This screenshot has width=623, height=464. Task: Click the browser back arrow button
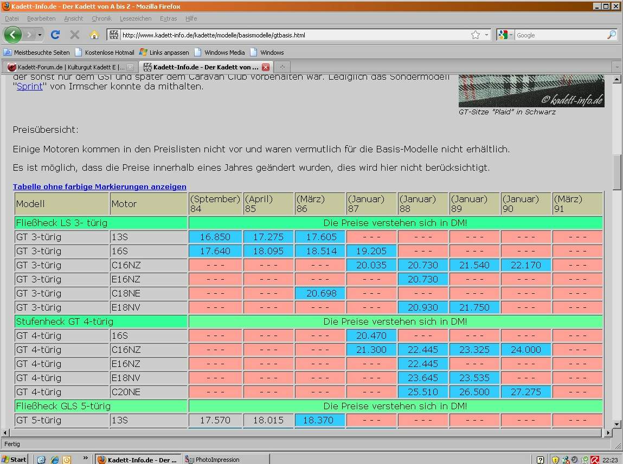(x=12, y=35)
